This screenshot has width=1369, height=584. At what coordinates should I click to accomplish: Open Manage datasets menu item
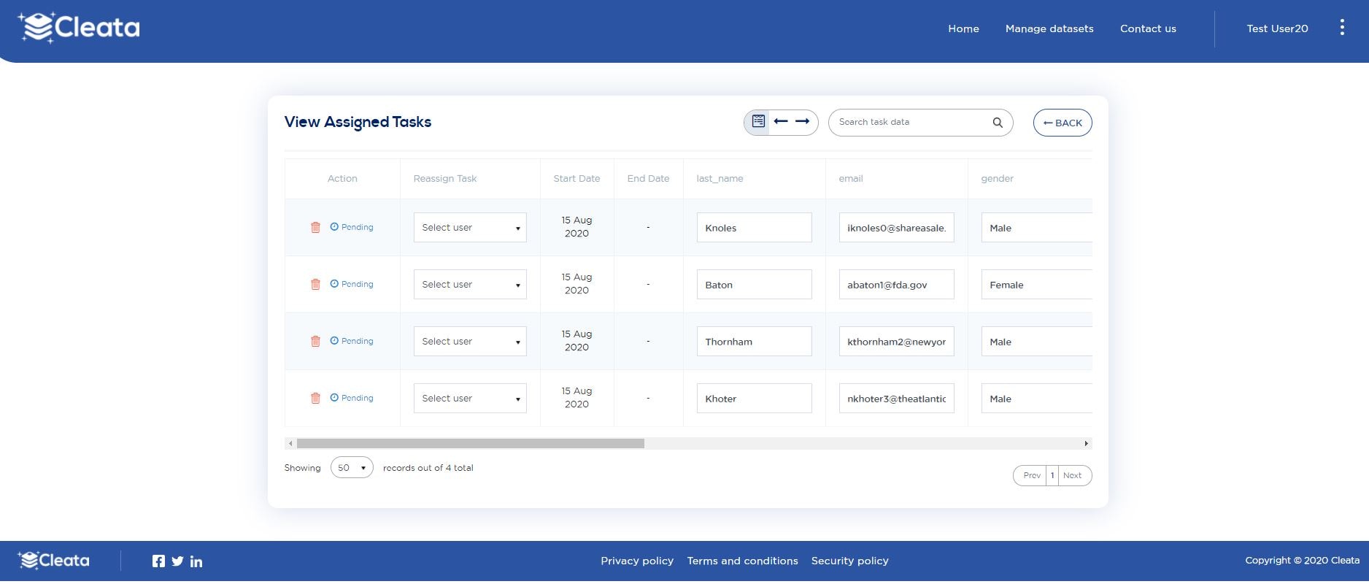pos(1049,28)
